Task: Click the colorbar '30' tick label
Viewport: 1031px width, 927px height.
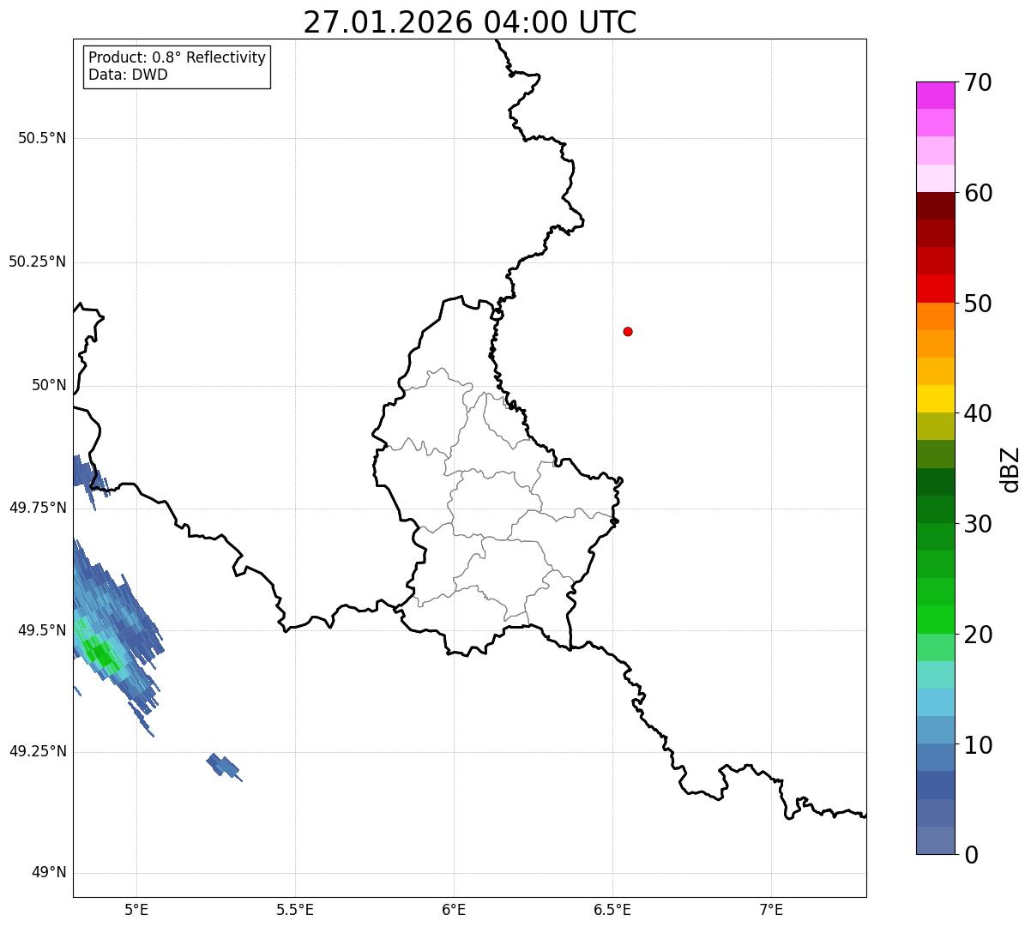Action: tap(978, 524)
